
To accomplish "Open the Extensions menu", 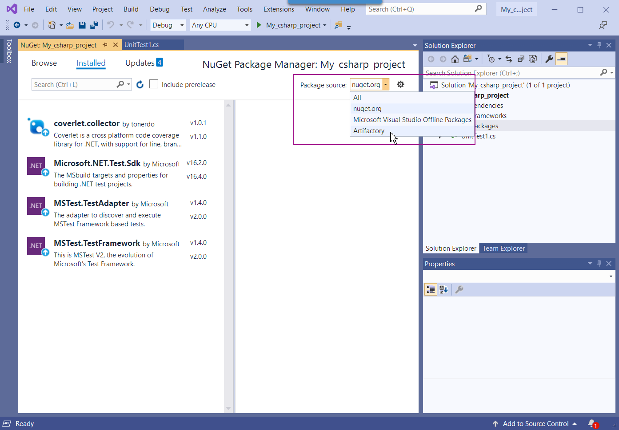I will point(279,9).
